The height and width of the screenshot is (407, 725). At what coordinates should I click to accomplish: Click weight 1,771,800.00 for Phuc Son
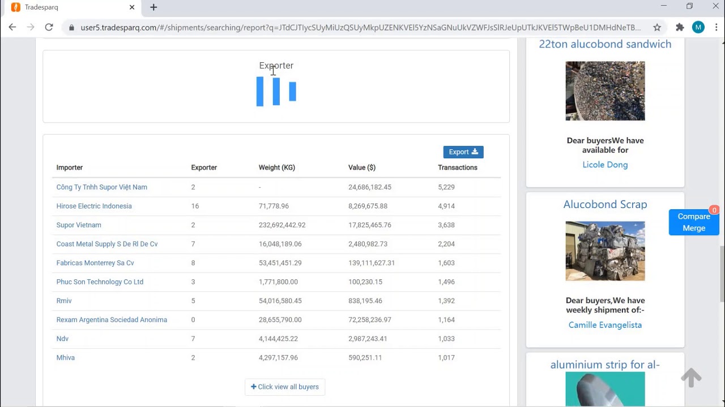pos(278,282)
